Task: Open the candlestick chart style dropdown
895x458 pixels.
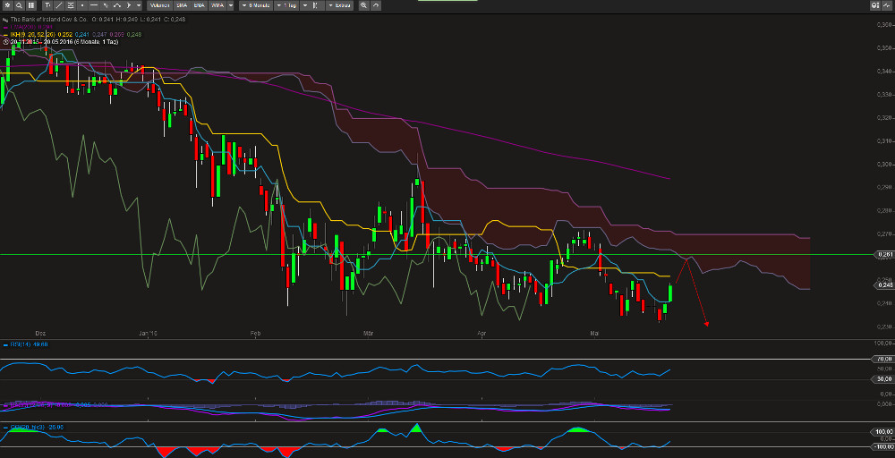Action: 312,5
